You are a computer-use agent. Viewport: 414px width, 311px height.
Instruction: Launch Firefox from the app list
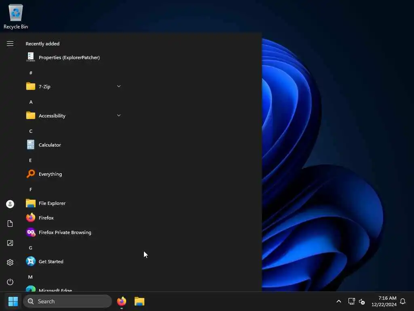[74, 217]
